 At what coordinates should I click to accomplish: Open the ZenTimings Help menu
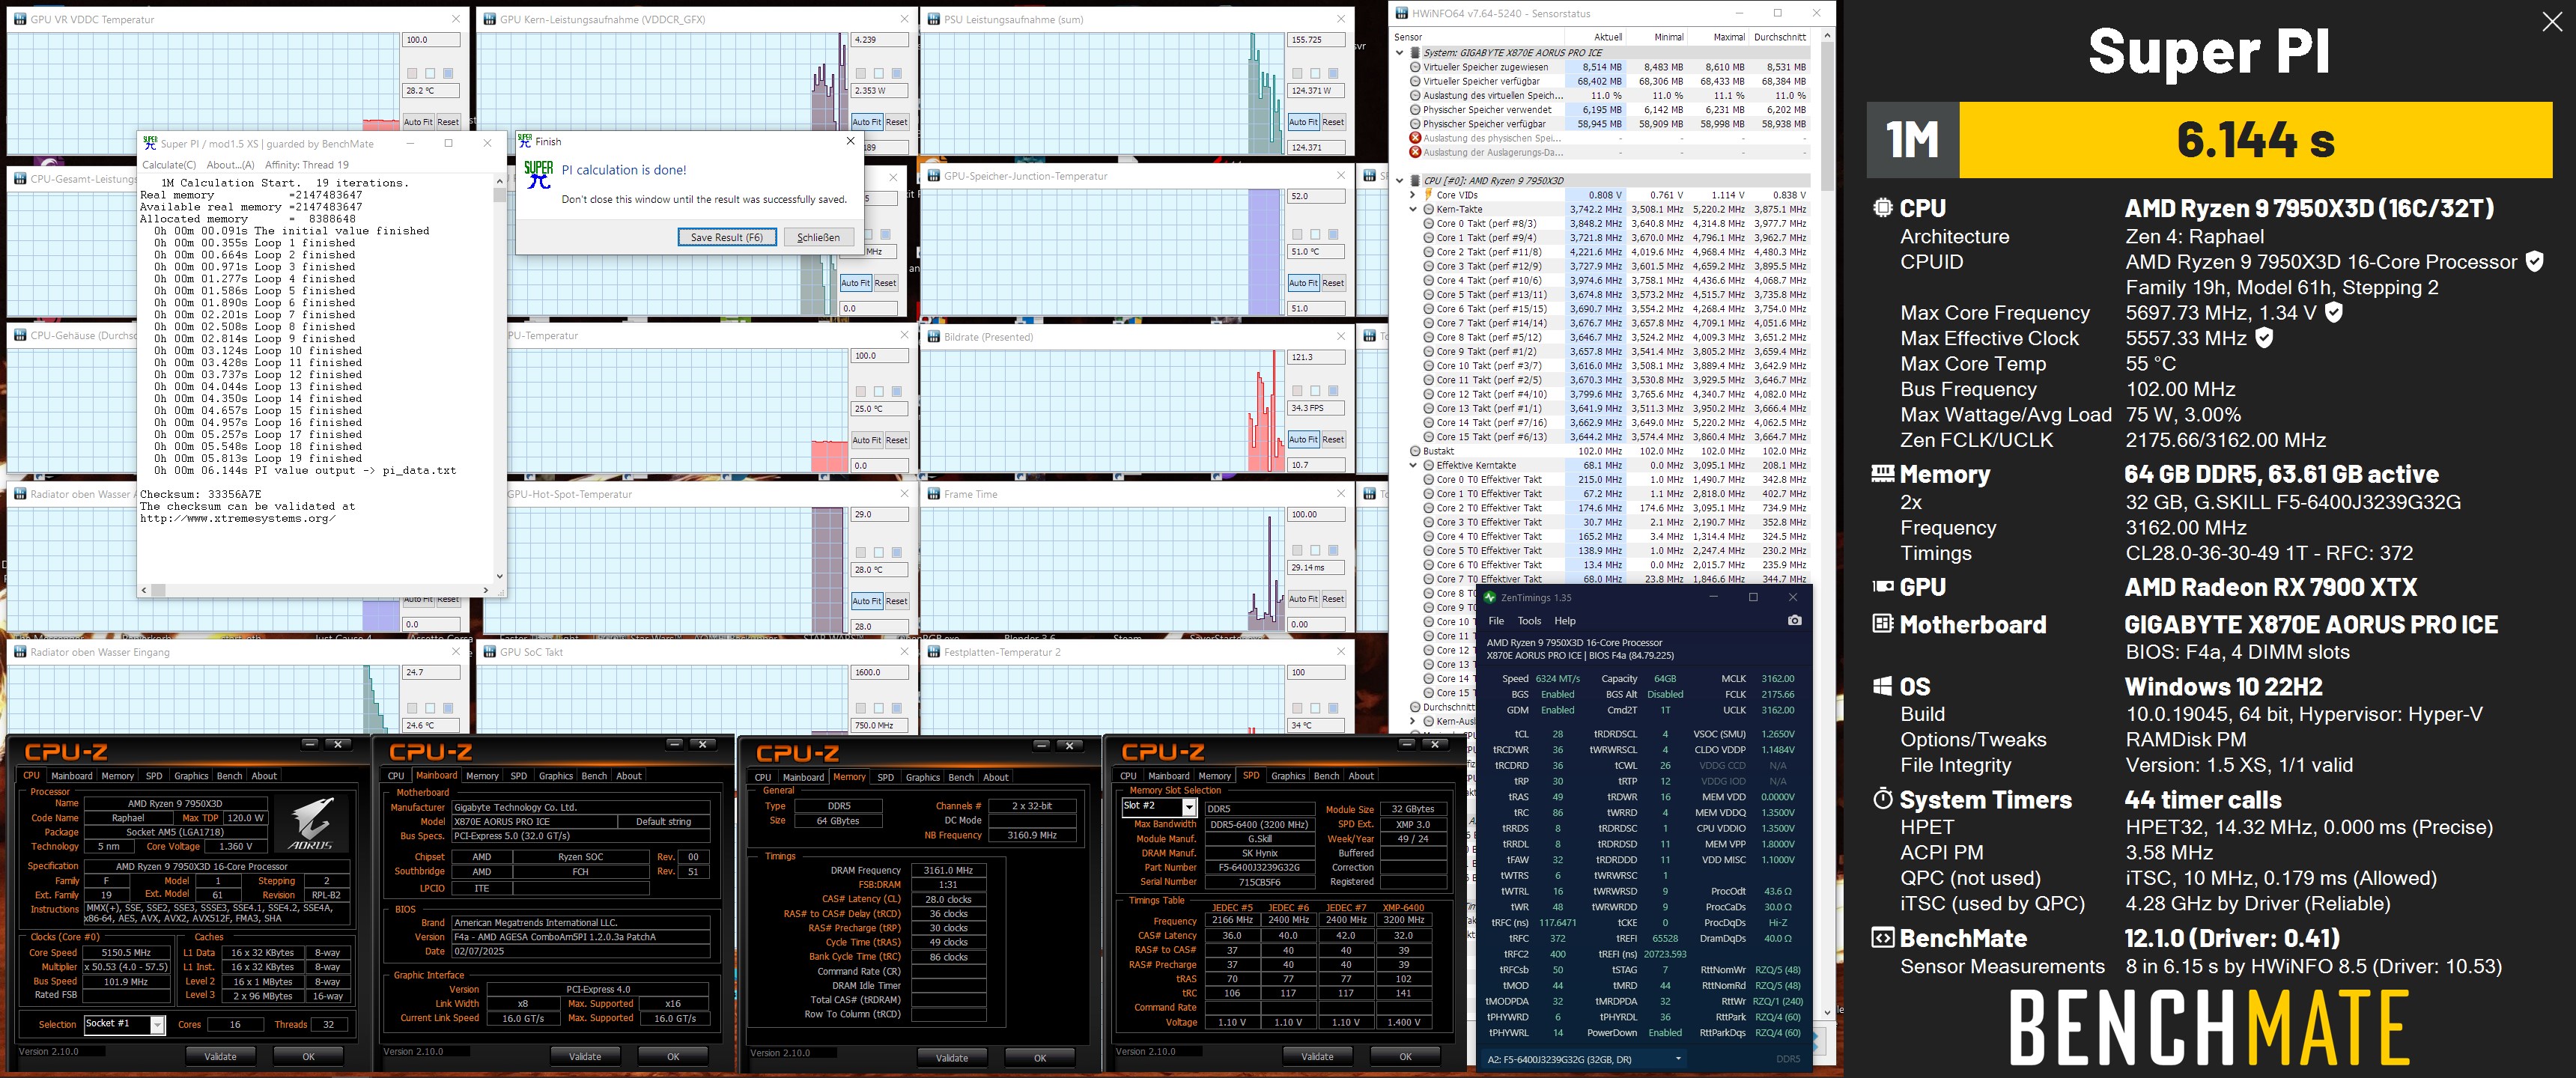(x=1565, y=621)
